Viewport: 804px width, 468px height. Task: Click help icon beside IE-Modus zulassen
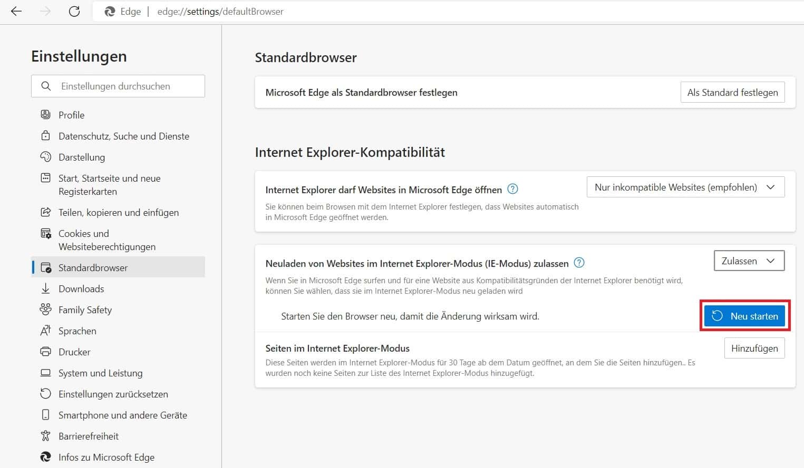point(579,263)
